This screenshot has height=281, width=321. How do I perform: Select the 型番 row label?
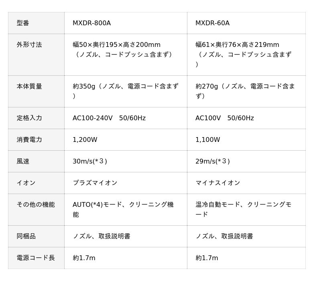(23, 23)
